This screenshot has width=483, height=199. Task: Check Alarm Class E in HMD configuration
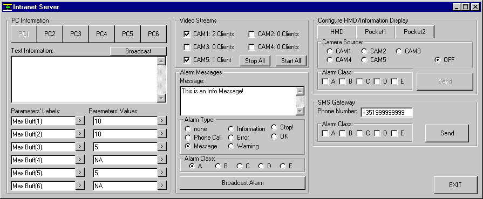[x=394, y=81]
